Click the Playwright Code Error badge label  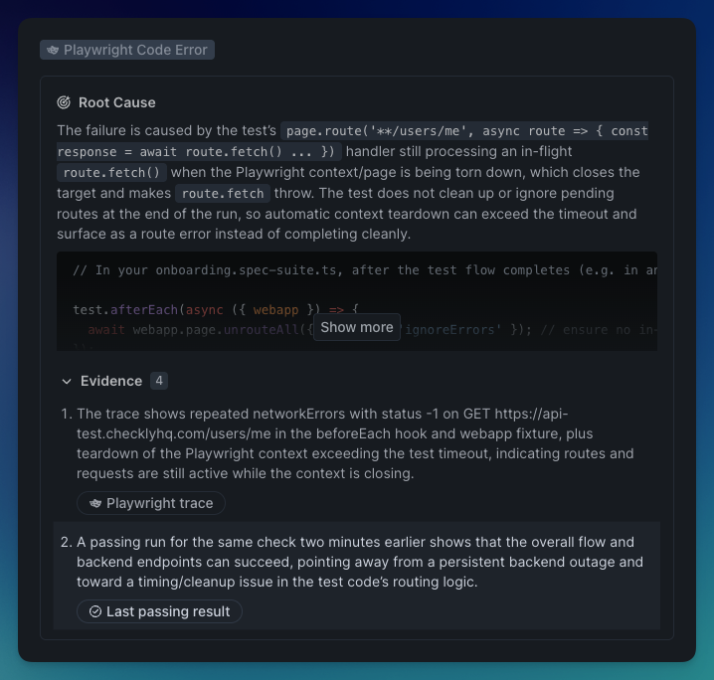135,50
